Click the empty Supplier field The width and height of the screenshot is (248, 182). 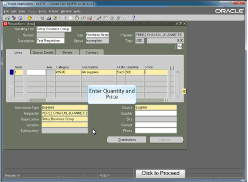pyautogui.click(x=156, y=113)
